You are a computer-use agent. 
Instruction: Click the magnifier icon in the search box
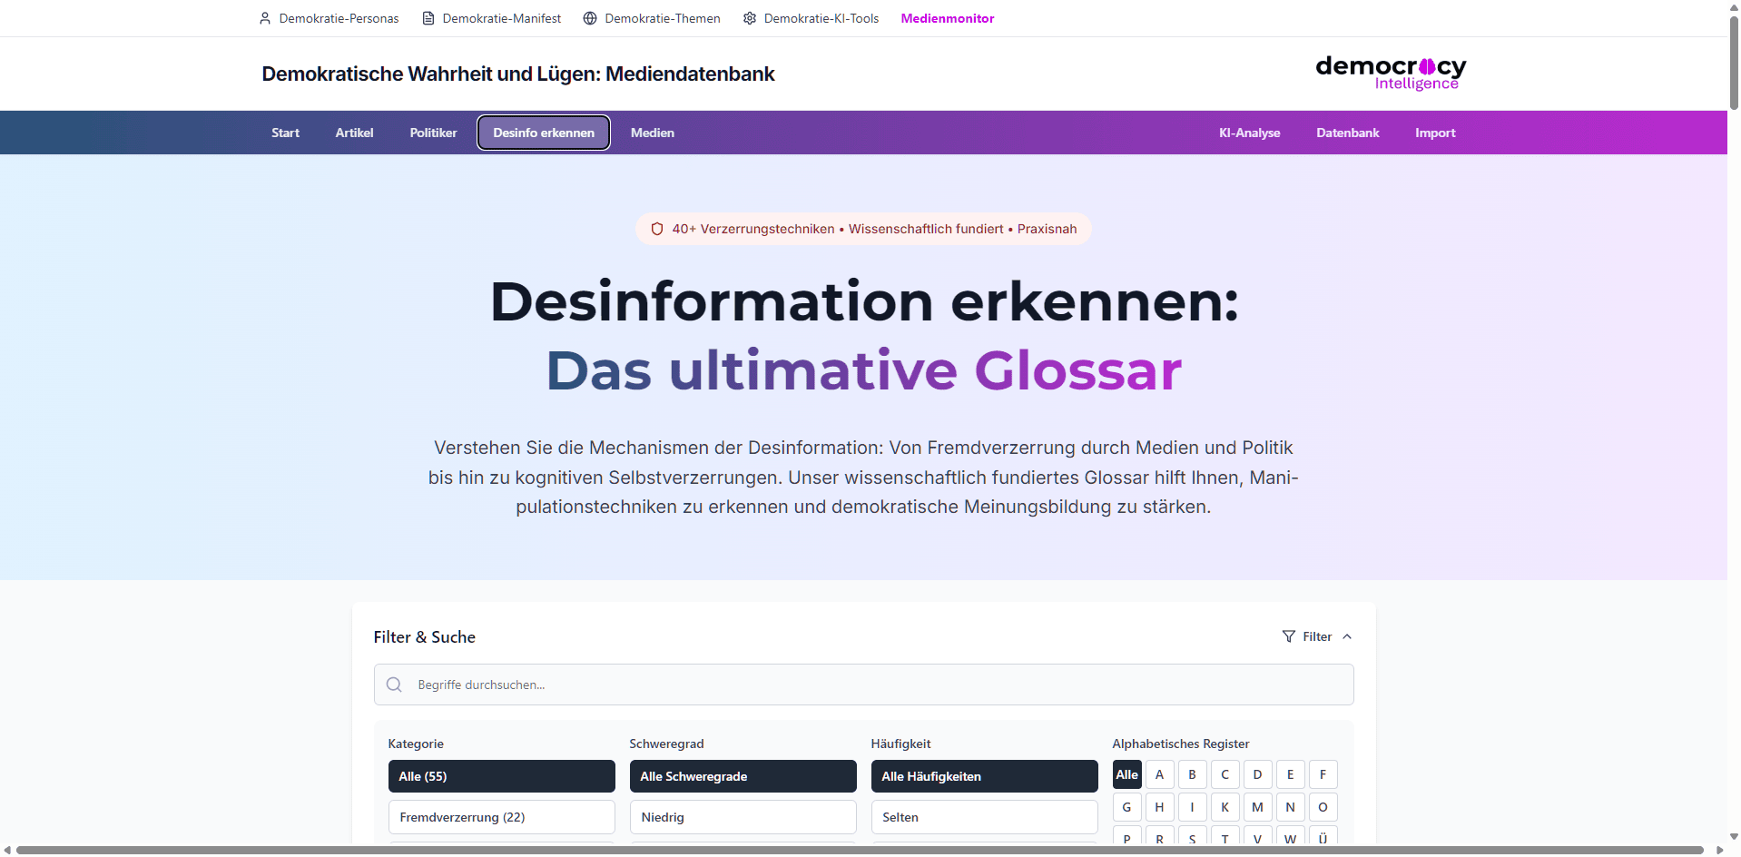click(x=394, y=685)
